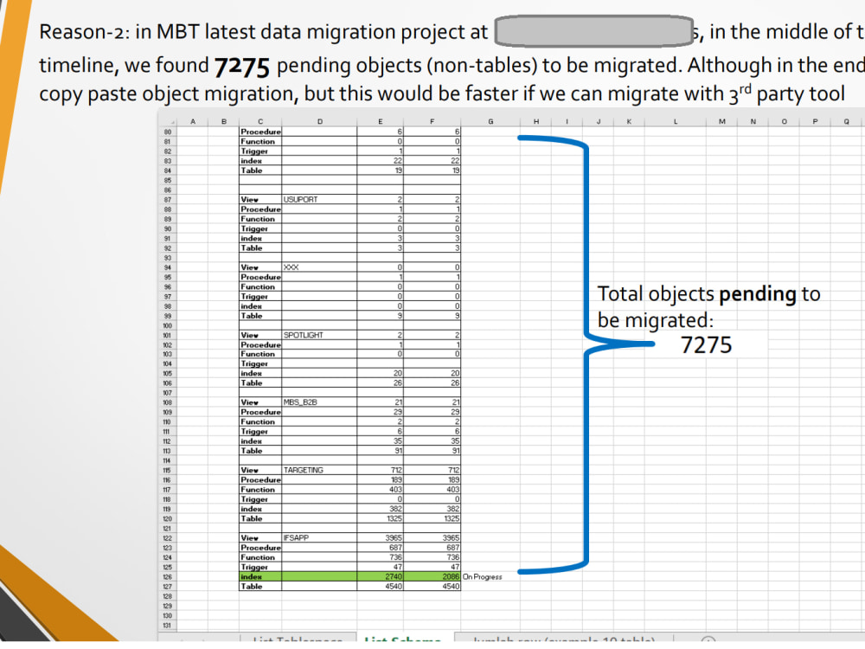865x649 pixels.
Task: Click the Procedure label in row 80
Action: [x=260, y=132]
